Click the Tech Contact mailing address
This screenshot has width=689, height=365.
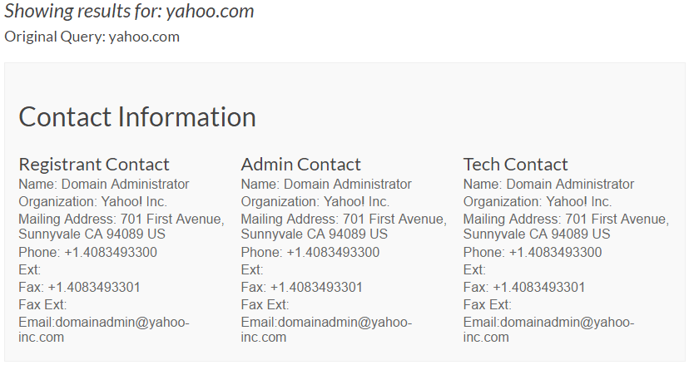point(566,226)
